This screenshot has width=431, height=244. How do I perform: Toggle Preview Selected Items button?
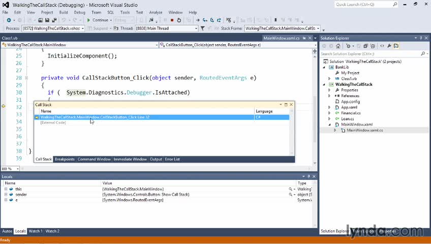pos(396,46)
